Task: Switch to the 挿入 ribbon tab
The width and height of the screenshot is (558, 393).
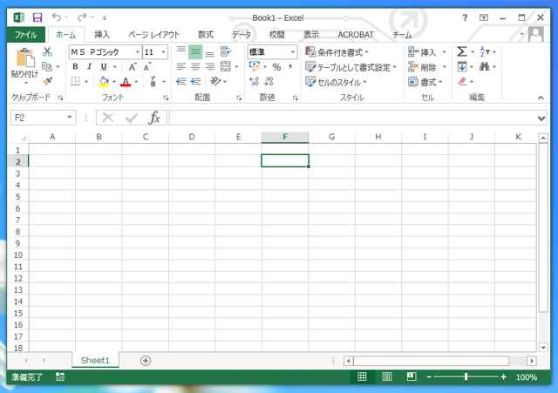Action: pyautogui.click(x=102, y=35)
